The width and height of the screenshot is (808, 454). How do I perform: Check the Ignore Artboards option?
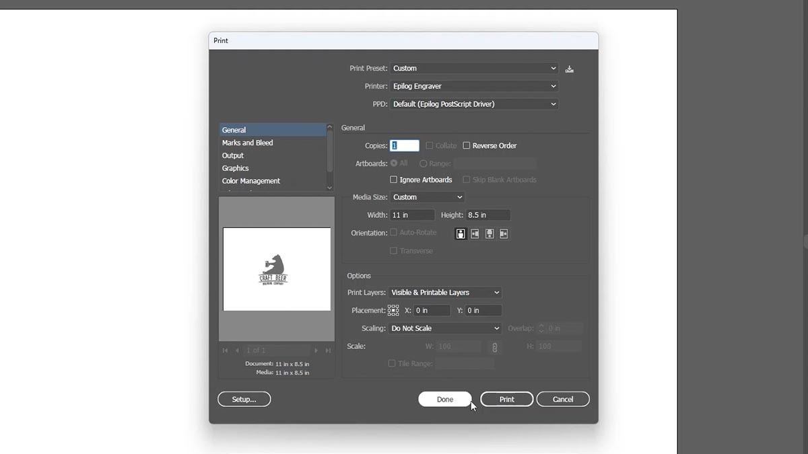[x=393, y=180]
